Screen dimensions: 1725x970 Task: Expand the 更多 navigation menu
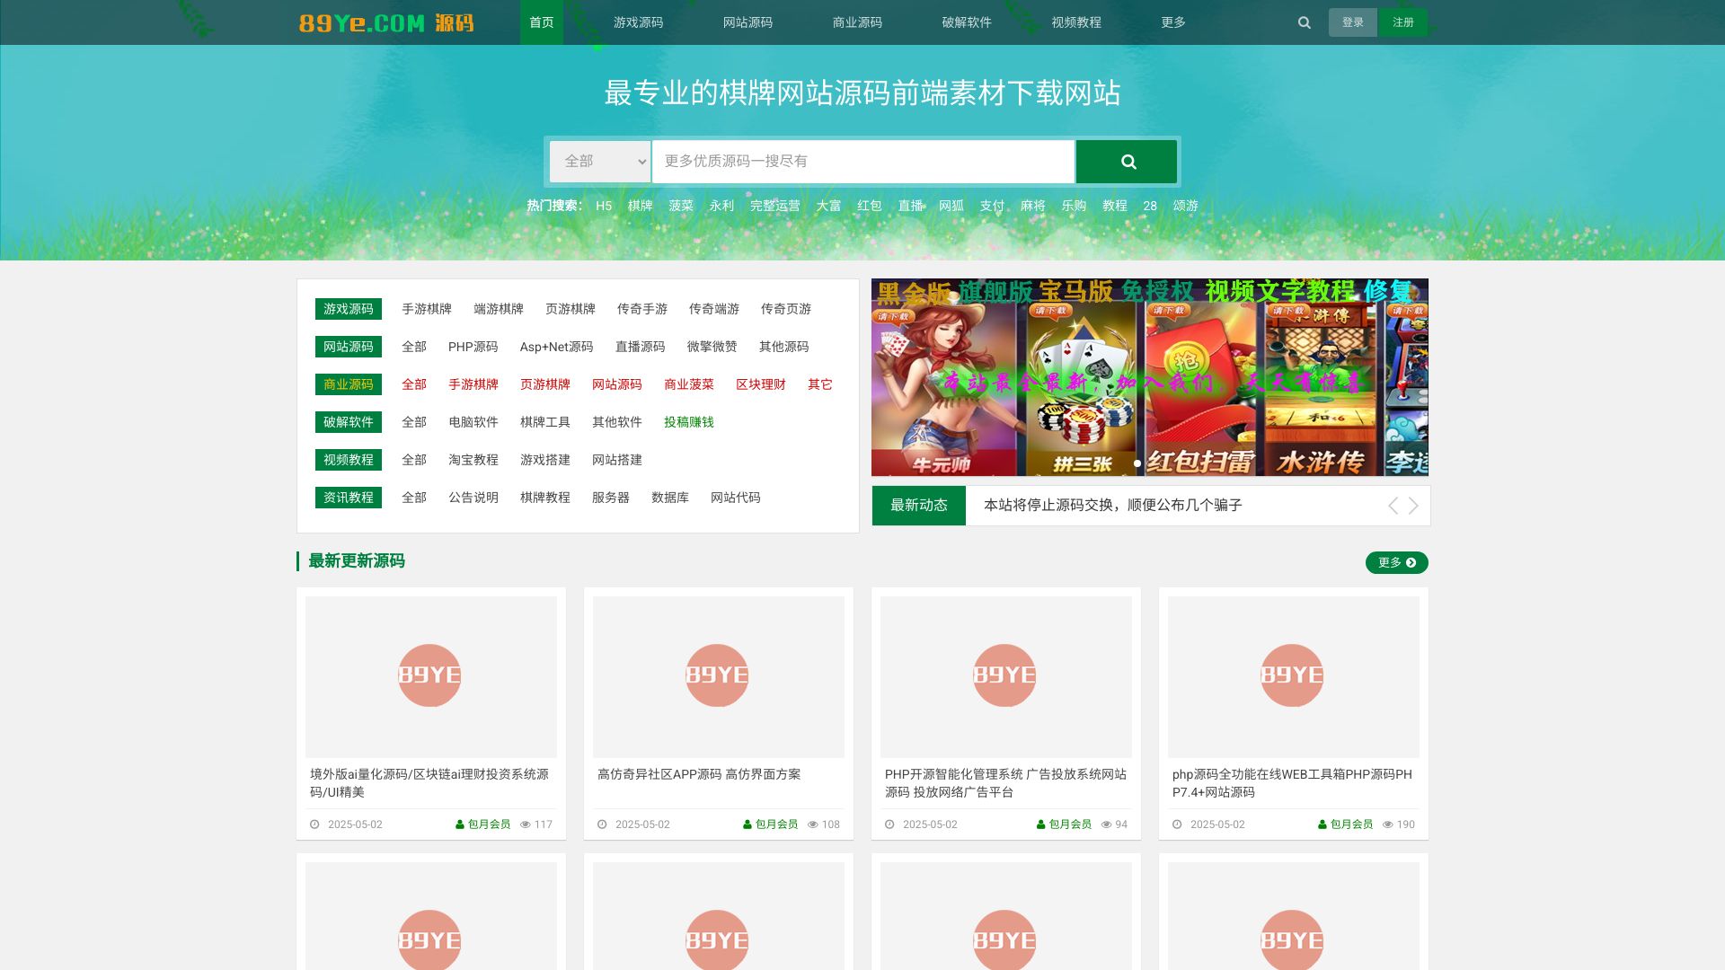coord(1173,22)
